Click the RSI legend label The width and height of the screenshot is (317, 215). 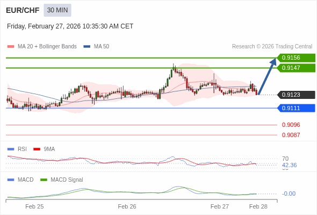[22, 149]
